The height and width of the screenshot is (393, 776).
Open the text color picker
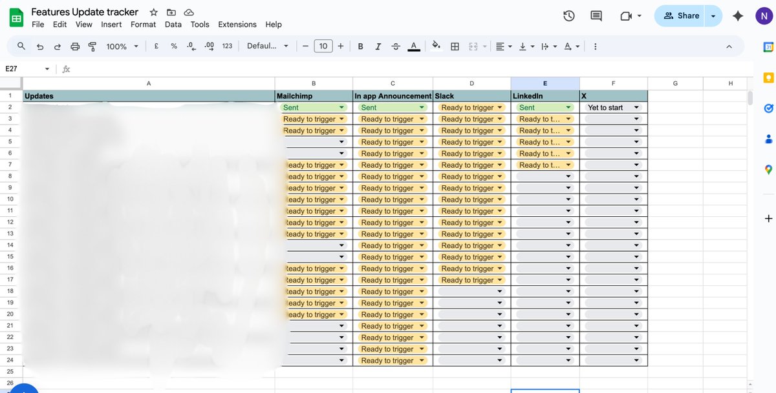tap(414, 46)
